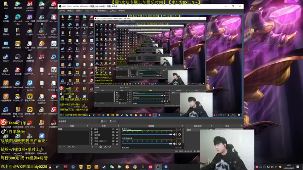Click the first mixer channel volume slider

(x=147, y=134)
